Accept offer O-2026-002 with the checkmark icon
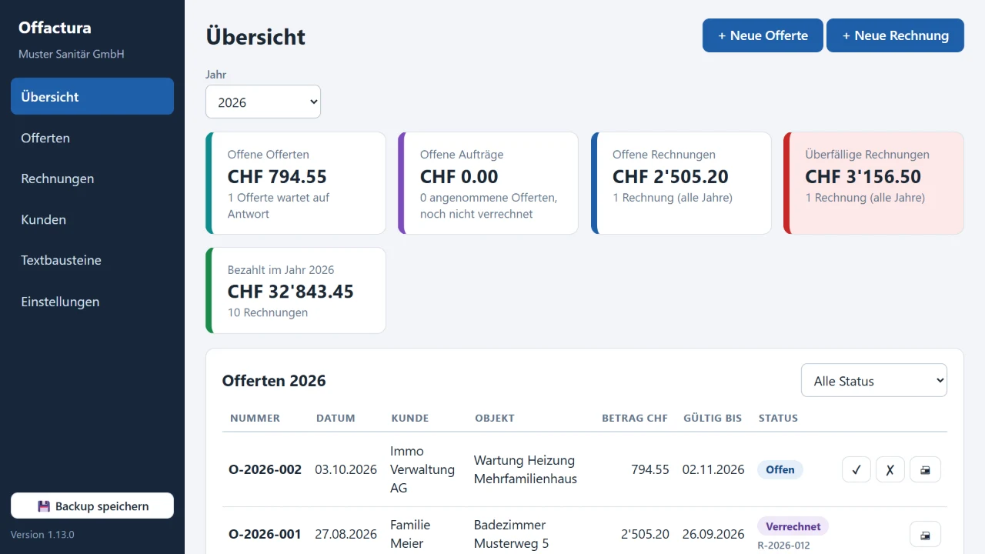The width and height of the screenshot is (985, 554). [x=856, y=469]
